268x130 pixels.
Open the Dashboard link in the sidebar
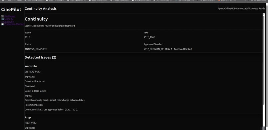point(10,16)
